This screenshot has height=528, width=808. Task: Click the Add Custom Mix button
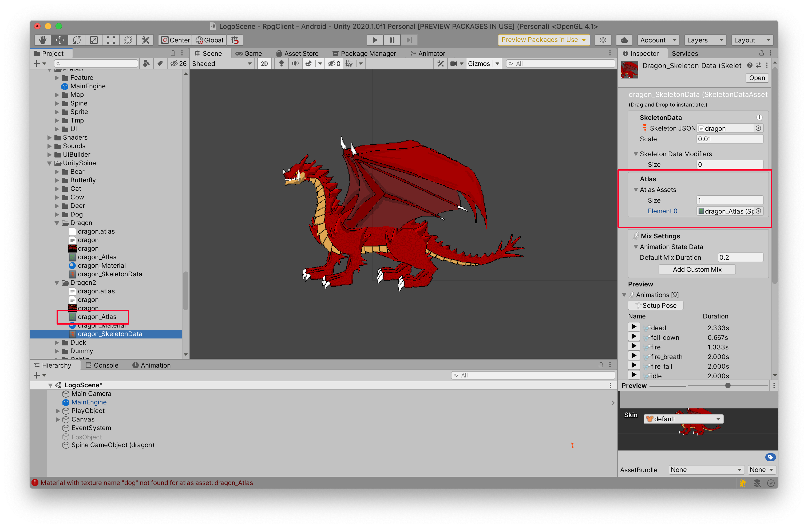[x=697, y=269]
